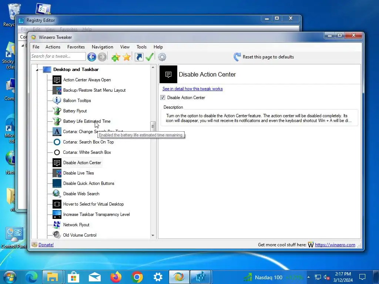Click Reset this page to defaults

click(x=268, y=57)
